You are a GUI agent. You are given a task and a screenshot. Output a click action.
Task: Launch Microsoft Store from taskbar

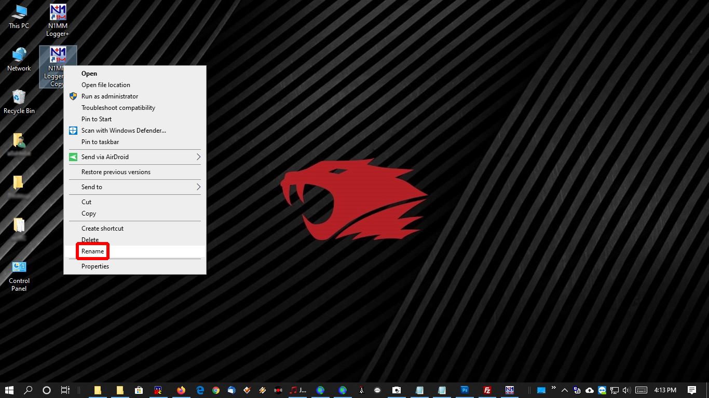click(139, 390)
